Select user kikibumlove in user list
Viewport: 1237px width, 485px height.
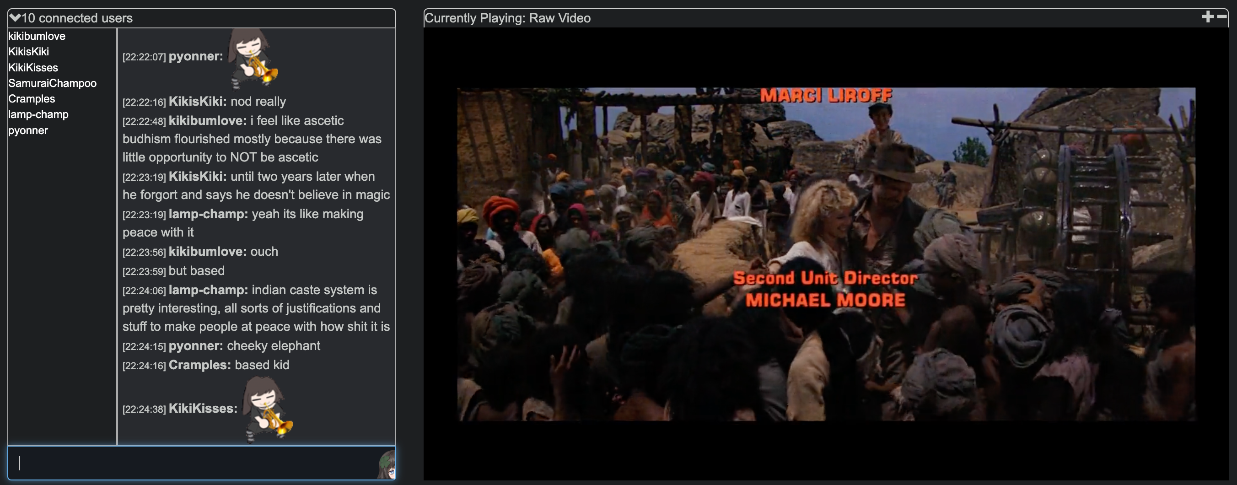[x=37, y=36]
